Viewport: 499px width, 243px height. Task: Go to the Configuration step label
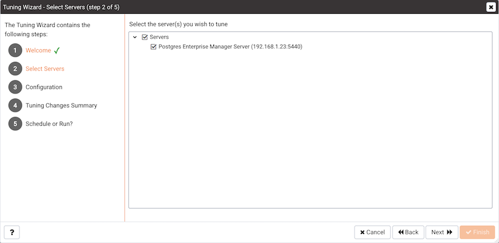[x=44, y=87]
